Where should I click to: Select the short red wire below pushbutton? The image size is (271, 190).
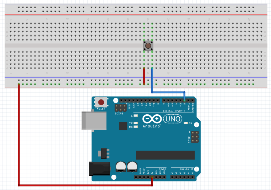pos(144,76)
